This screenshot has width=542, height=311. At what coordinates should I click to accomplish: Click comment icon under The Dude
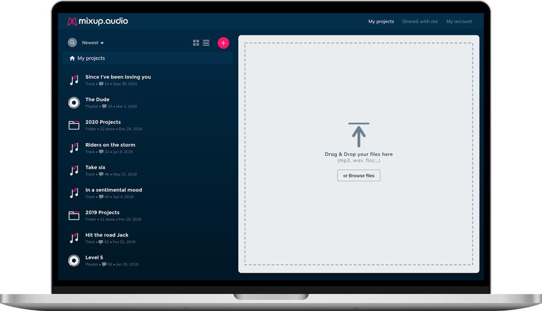(x=104, y=106)
